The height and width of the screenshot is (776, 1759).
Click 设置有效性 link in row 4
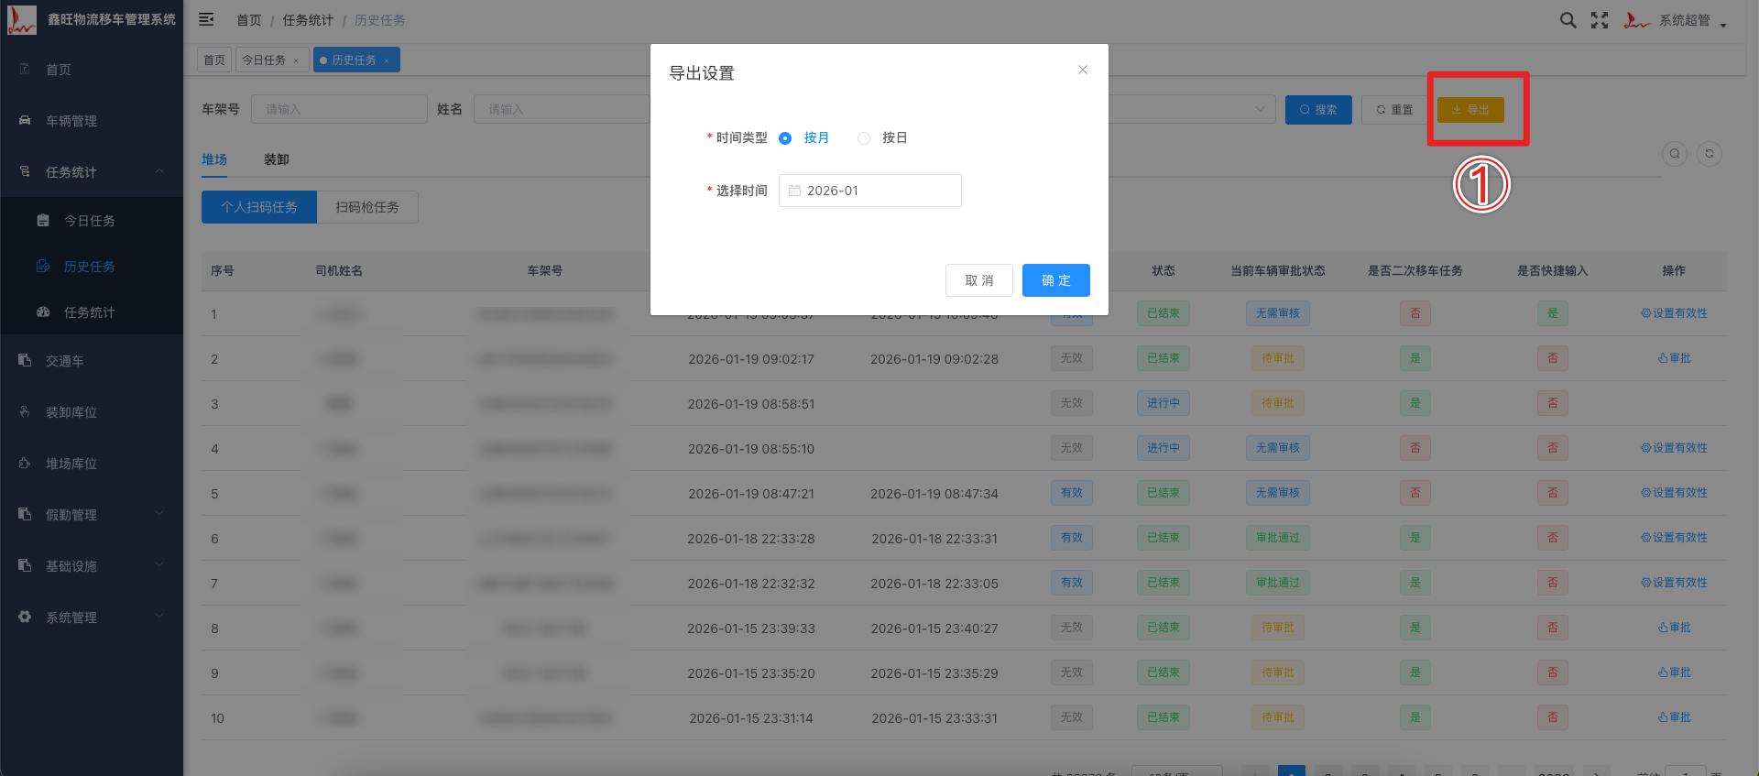click(1674, 448)
